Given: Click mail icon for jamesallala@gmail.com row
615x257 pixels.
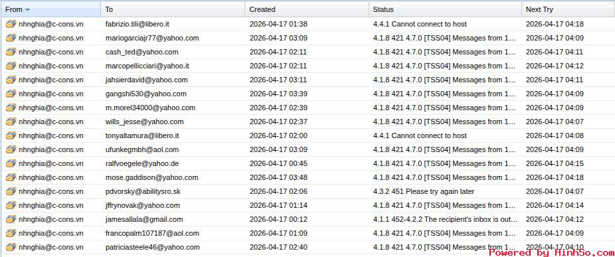Looking at the screenshot, I should coord(11,219).
